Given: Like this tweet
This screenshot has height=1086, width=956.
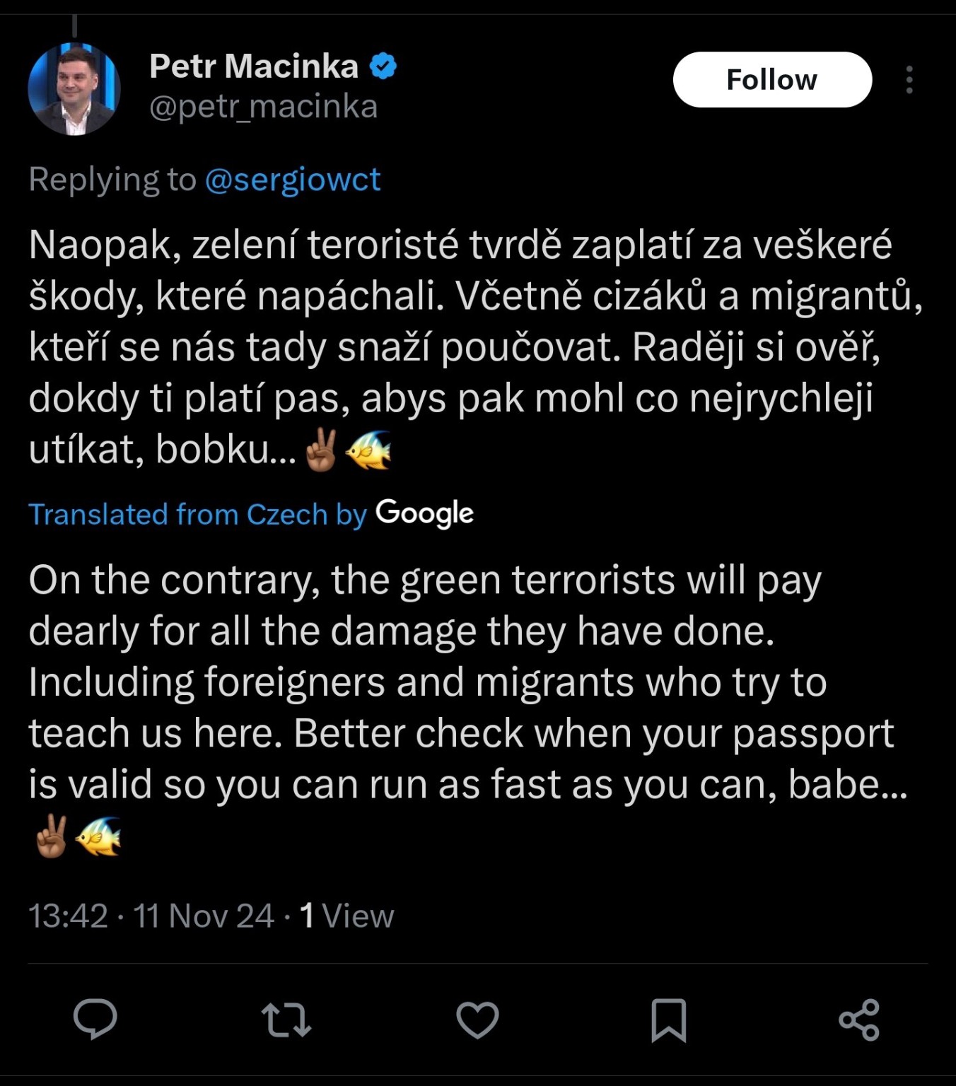Looking at the screenshot, I should click(477, 1020).
